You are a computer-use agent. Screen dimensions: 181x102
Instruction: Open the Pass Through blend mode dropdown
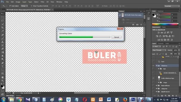point(159,50)
